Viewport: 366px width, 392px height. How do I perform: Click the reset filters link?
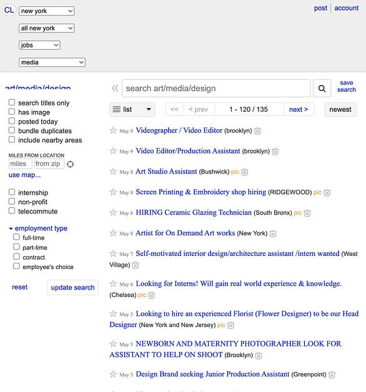(x=20, y=287)
